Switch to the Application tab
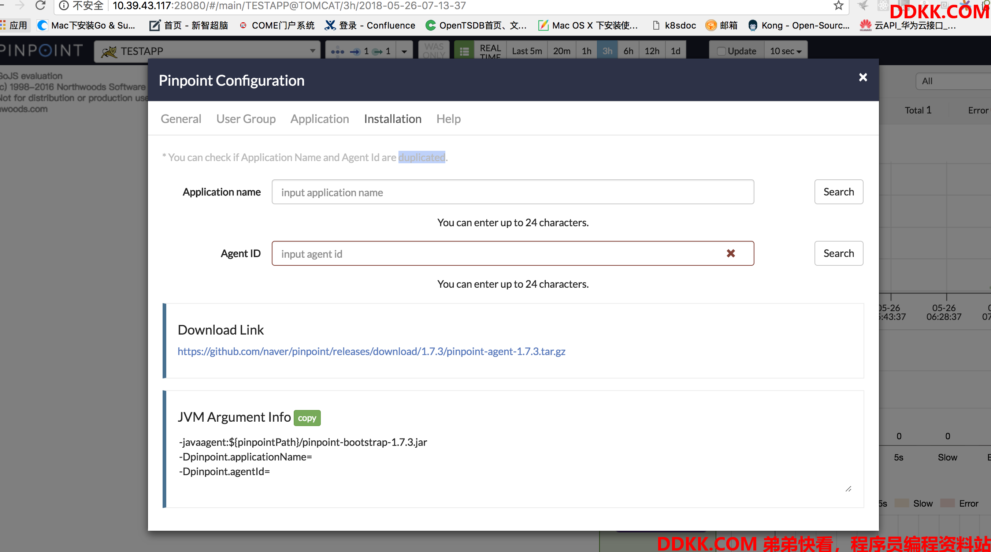The width and height of the screenshot is (991, 552). click(x=320, y=119)
